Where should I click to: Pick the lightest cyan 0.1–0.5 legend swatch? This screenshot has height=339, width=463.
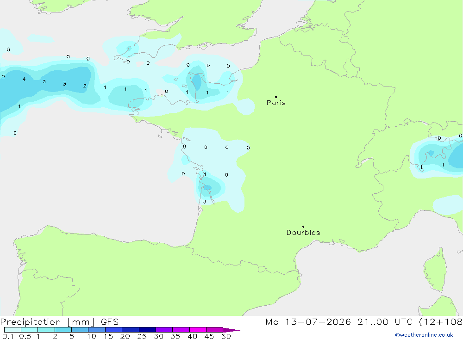13,330
